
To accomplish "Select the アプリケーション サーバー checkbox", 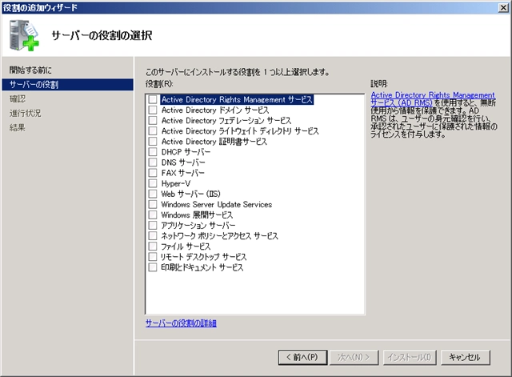I will (x=153, y=225).
